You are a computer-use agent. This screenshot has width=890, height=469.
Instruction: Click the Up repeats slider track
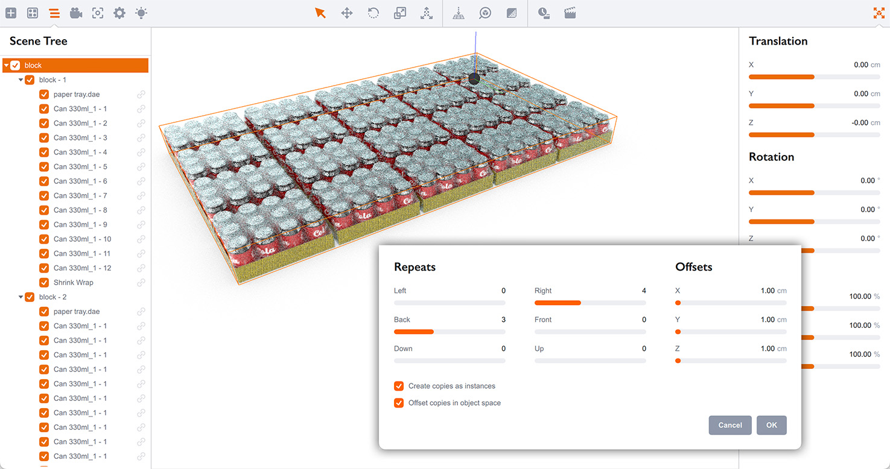pos(590,360)
